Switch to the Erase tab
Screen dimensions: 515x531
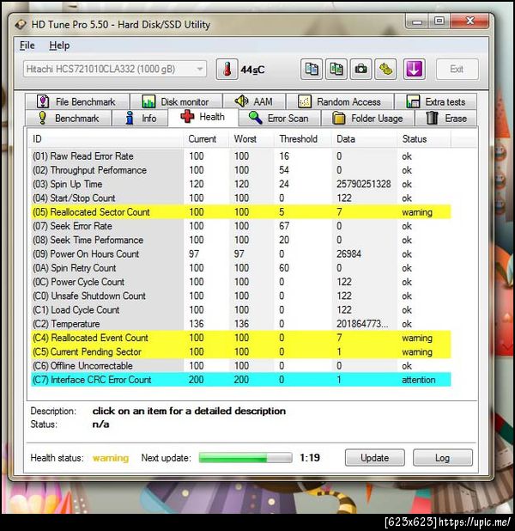click(x=446, y=119)
